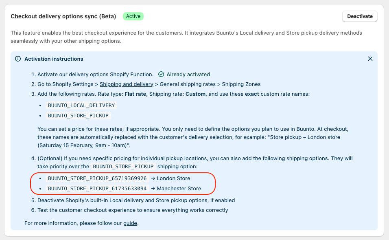This screenshot has height=240, width=389.
Task: Click step 6 about testing checkout experience
Action: coord(133,210)
